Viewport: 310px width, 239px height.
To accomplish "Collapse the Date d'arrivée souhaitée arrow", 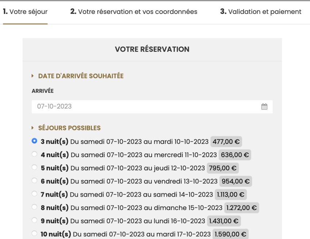I will pos(33,76).
